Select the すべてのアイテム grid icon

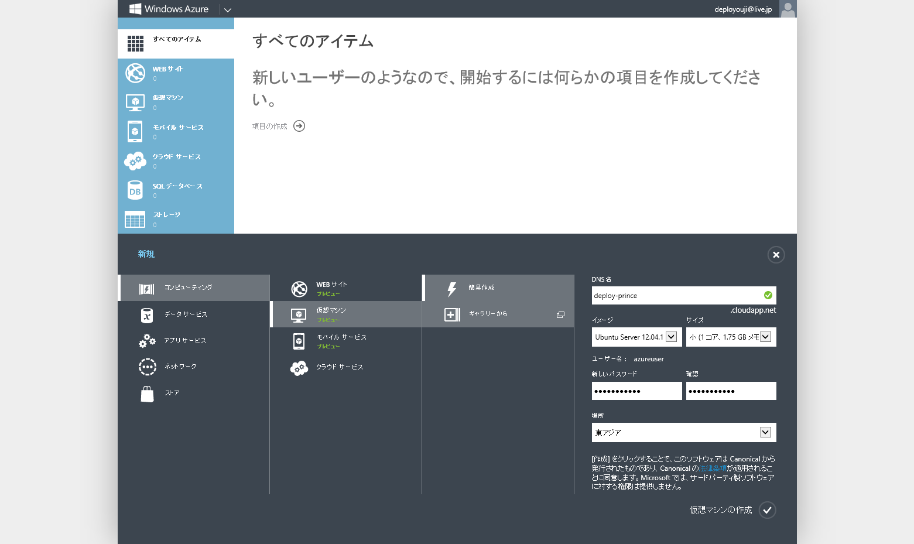point(135,43)
